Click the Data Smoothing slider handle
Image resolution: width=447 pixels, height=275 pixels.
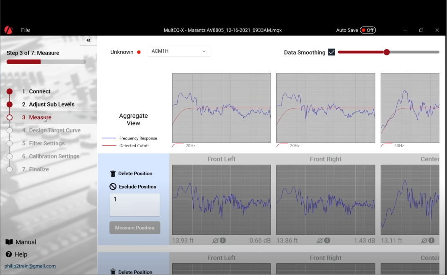click(x=387, y=52)
